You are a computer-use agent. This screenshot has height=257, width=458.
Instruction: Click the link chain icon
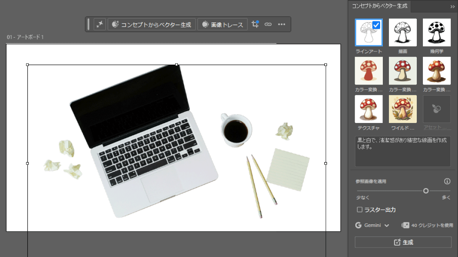coord(268,24)
